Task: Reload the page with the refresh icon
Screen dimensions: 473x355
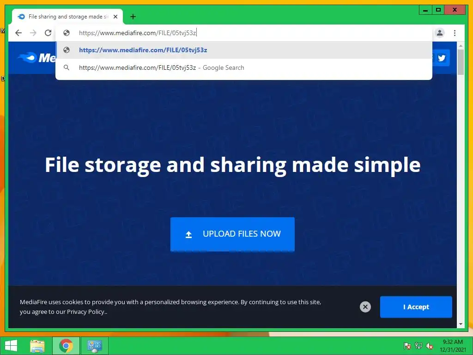Action: point(48,33)
